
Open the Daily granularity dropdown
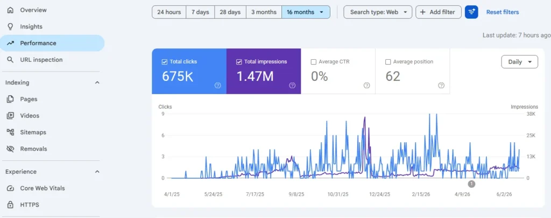pyautogui.click(x=519, y=62)
